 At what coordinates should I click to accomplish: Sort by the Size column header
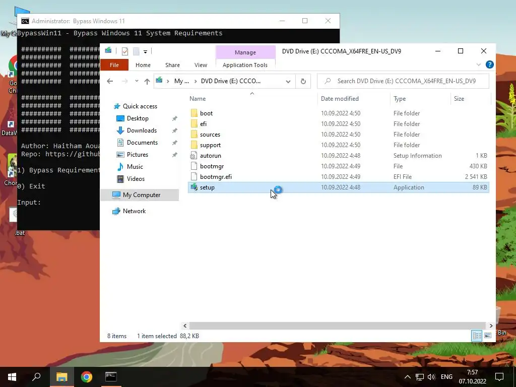pyautogui.click(x=459, y=99)
